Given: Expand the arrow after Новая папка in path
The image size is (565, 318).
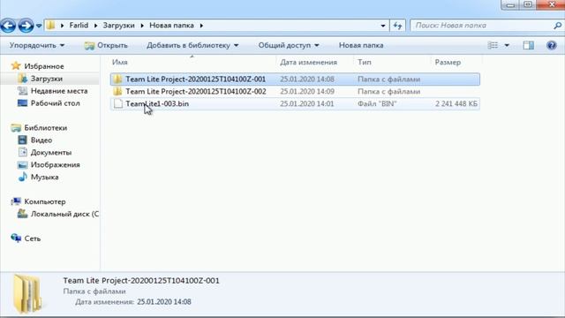Looking at the screenshot, I should coord(201,26).
